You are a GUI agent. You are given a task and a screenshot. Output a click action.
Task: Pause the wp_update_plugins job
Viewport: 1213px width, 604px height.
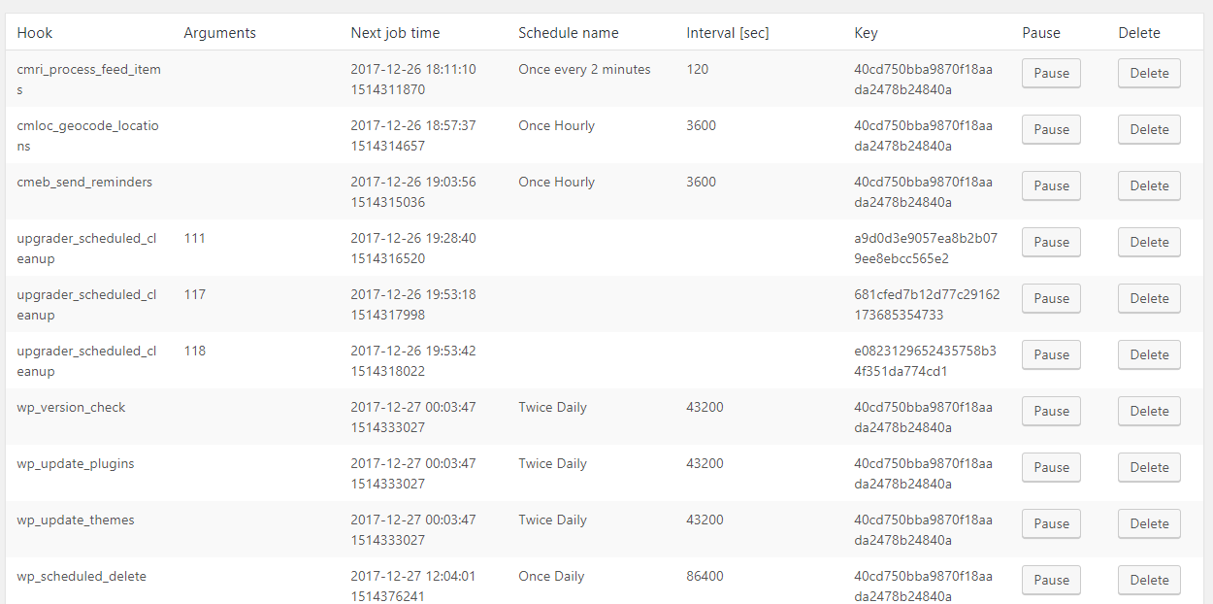1051,468
